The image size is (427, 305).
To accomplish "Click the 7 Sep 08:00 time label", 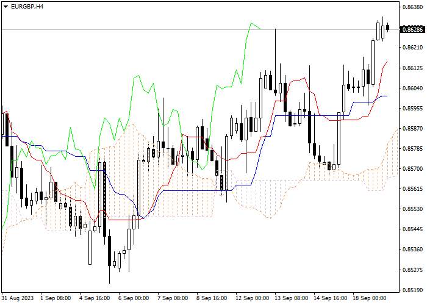I will click(x=173, y=298).
